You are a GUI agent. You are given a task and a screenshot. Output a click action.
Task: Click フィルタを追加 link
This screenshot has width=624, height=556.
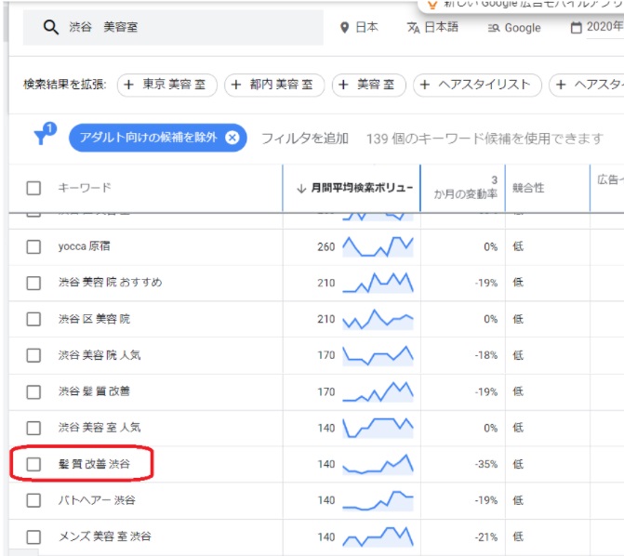(304, 139)
